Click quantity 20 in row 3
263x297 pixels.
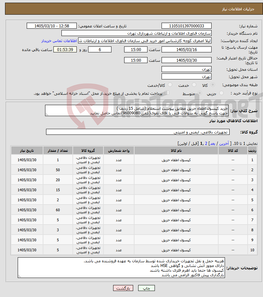pos(58,180)
